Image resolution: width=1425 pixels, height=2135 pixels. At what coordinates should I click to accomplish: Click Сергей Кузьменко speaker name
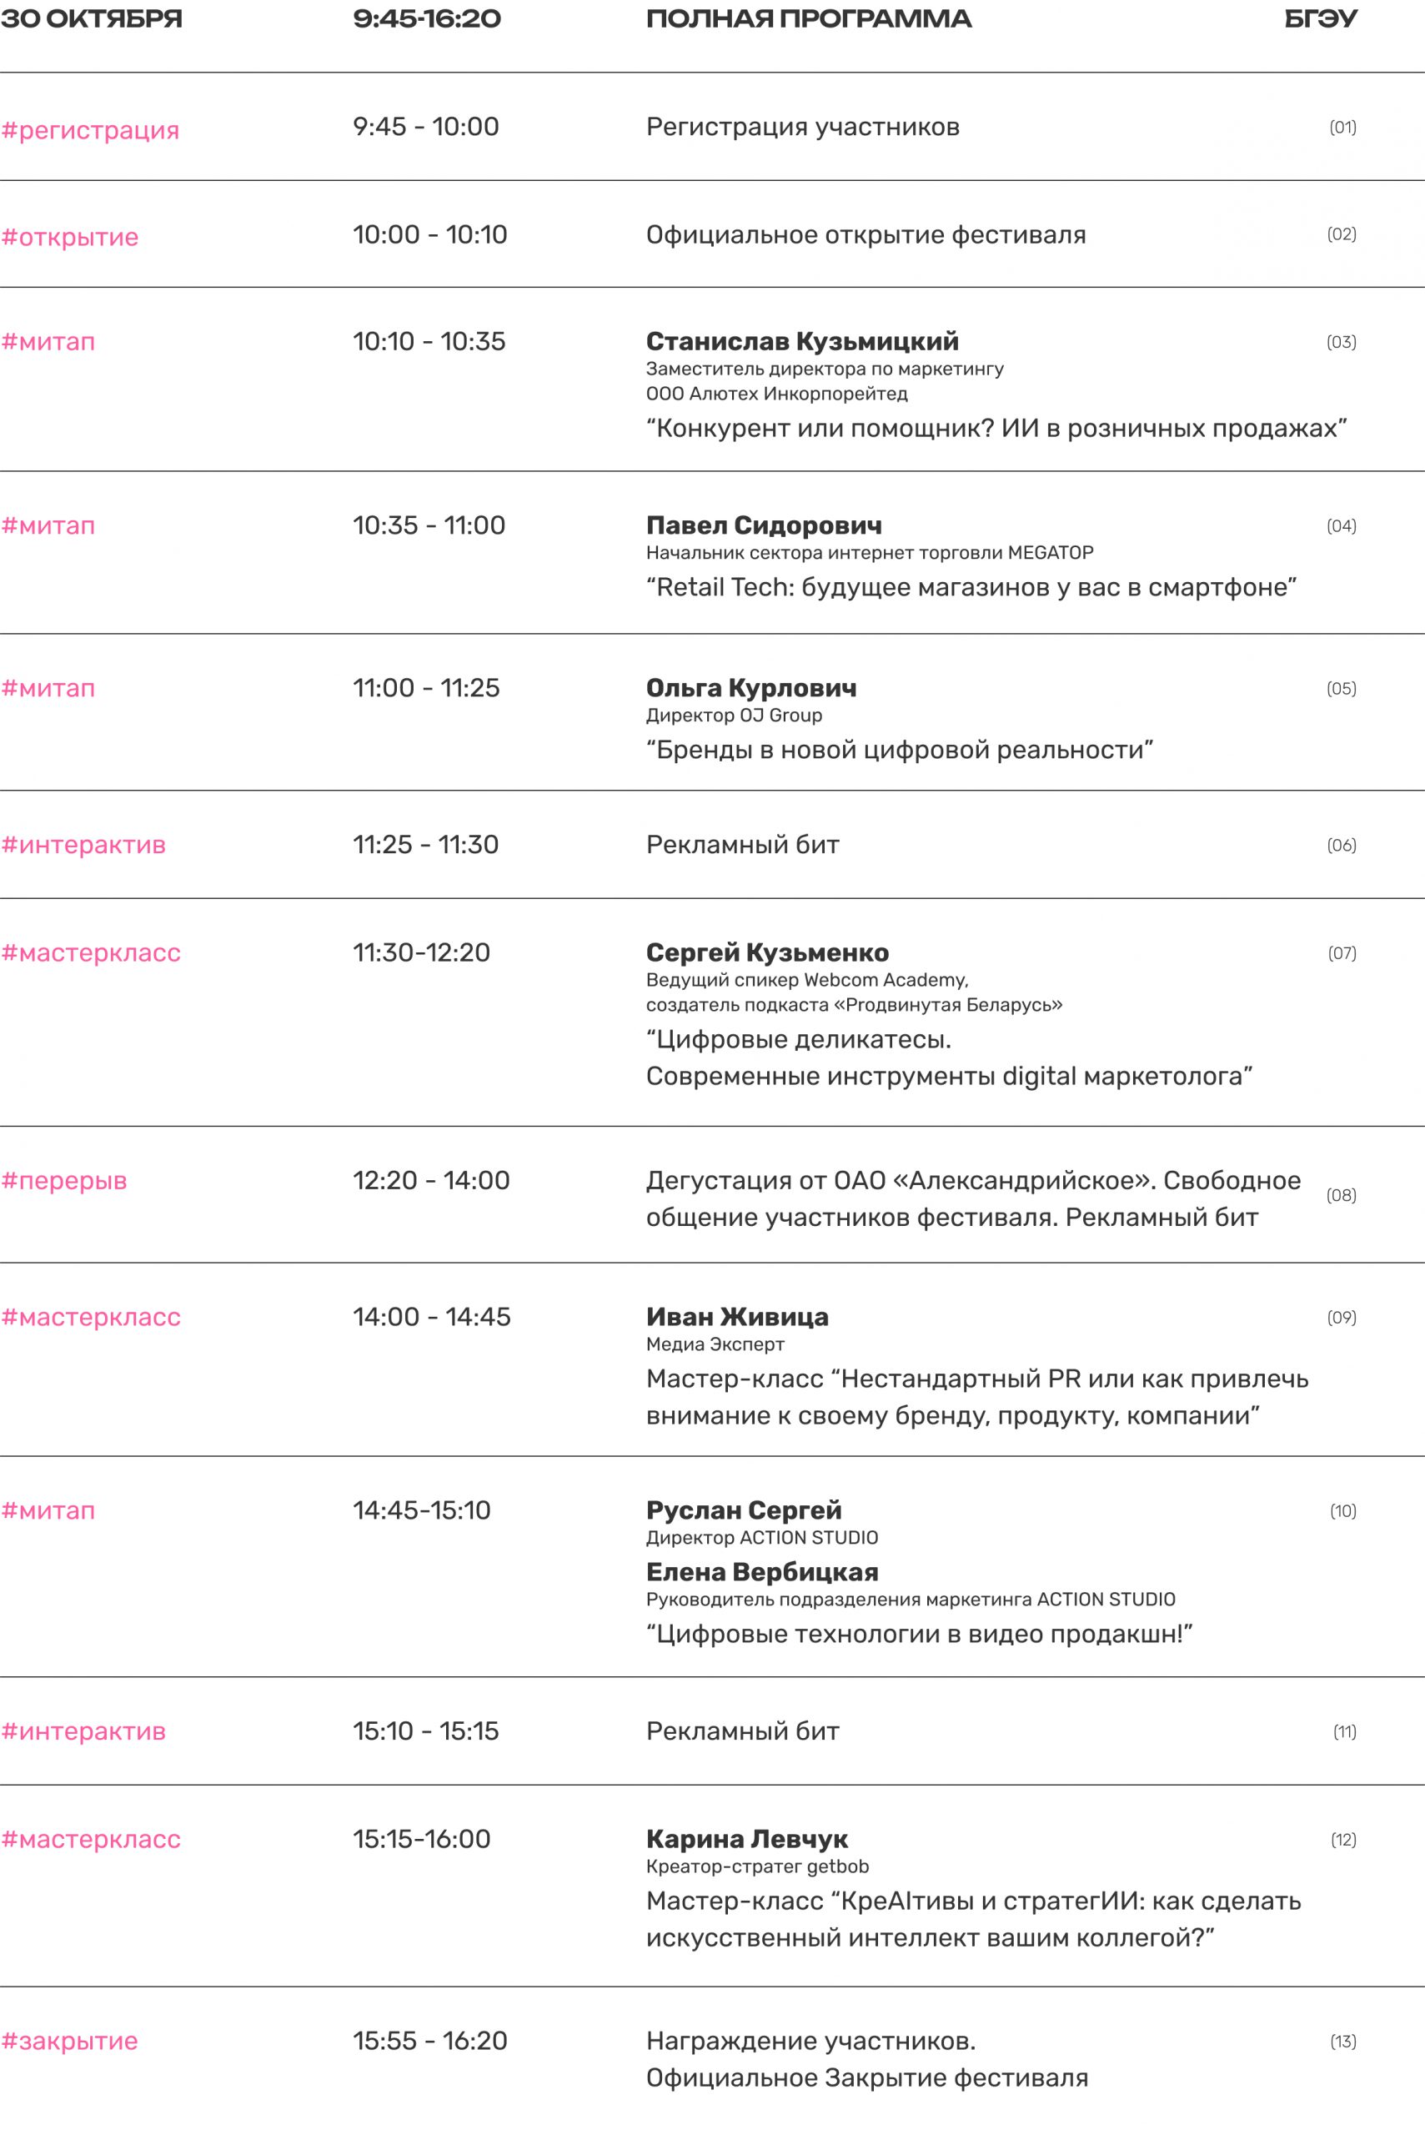pos(767,952)
